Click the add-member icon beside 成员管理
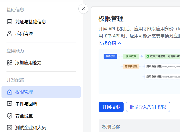The width and height of the screenshot is (180, 132). click(9, 34)
